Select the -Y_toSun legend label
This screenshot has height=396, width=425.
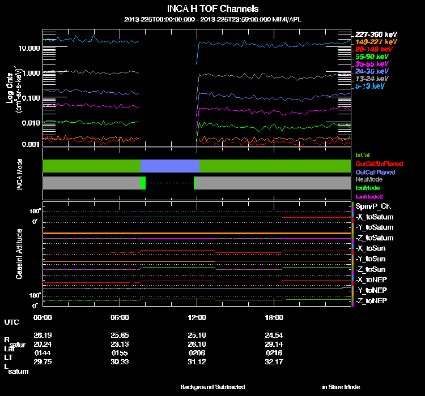click(x=371, y=259)
